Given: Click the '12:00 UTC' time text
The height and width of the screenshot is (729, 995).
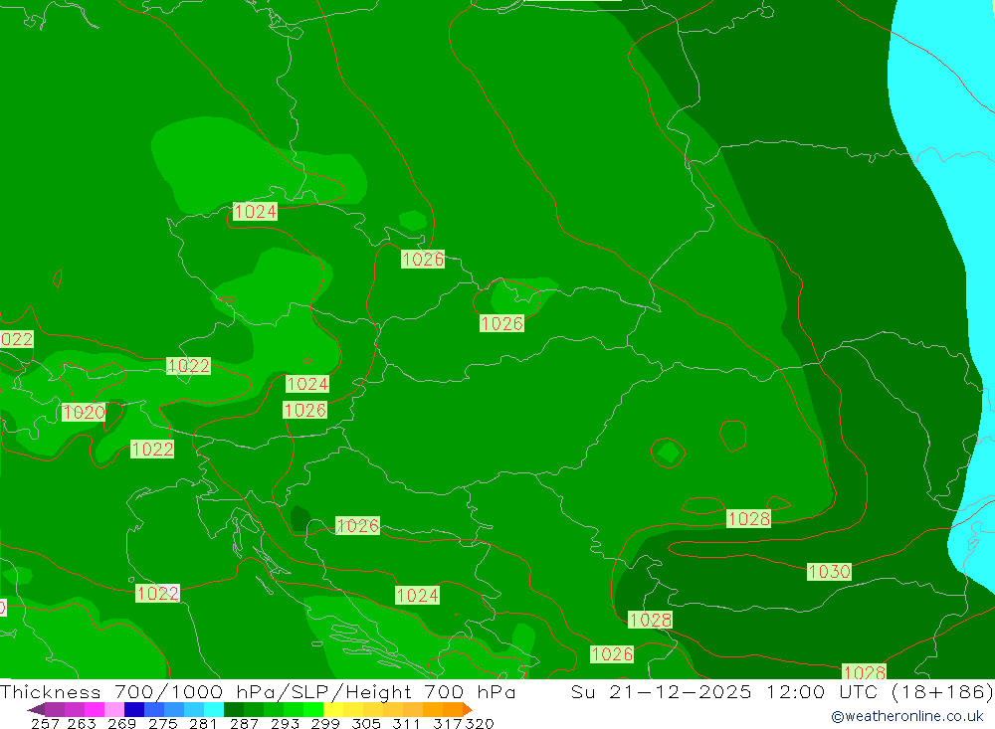Looking at the screenshot, I should [x=821, y=691].
